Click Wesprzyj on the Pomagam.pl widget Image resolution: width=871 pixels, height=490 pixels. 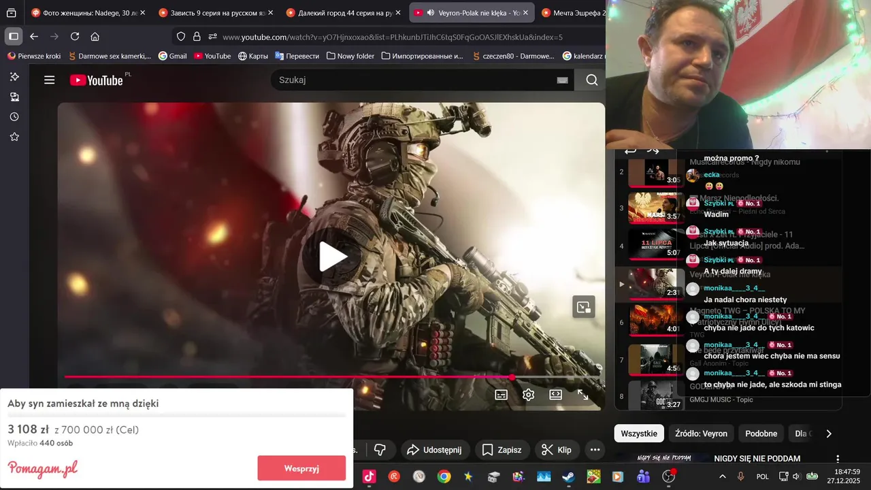301,468
